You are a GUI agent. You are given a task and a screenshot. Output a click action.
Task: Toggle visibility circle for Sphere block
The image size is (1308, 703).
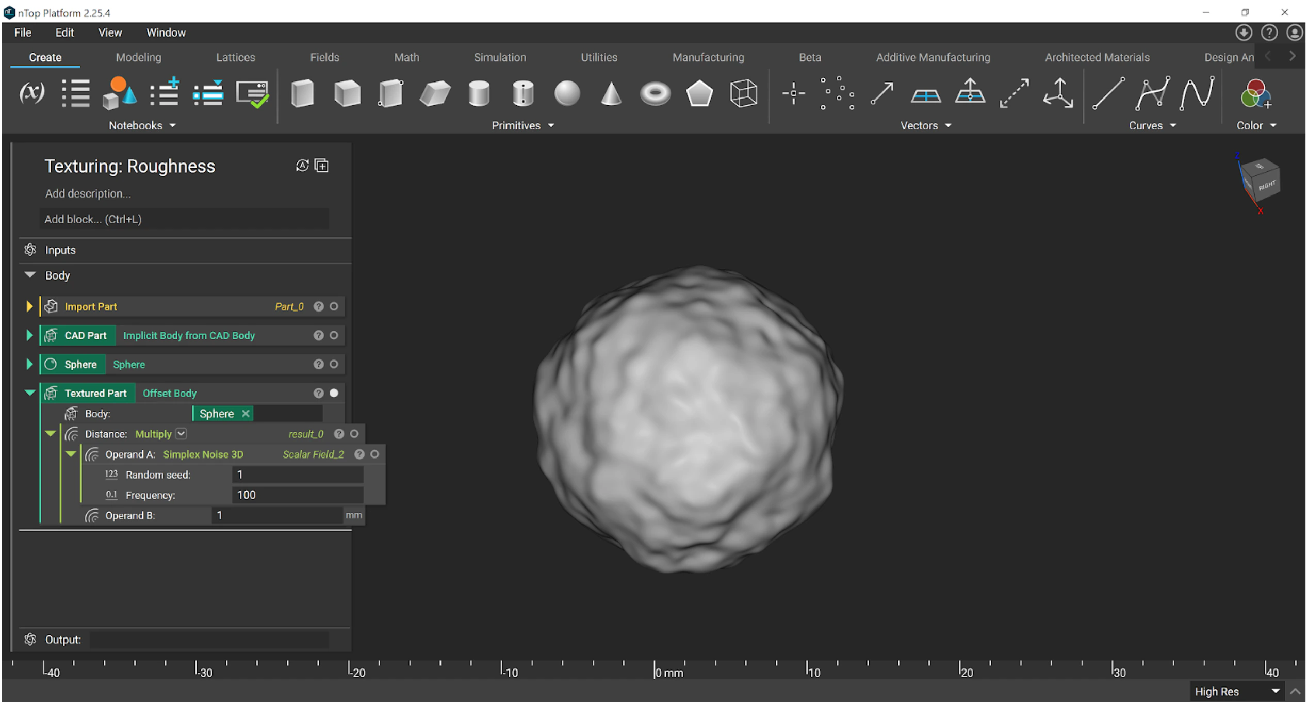point(334,365)
